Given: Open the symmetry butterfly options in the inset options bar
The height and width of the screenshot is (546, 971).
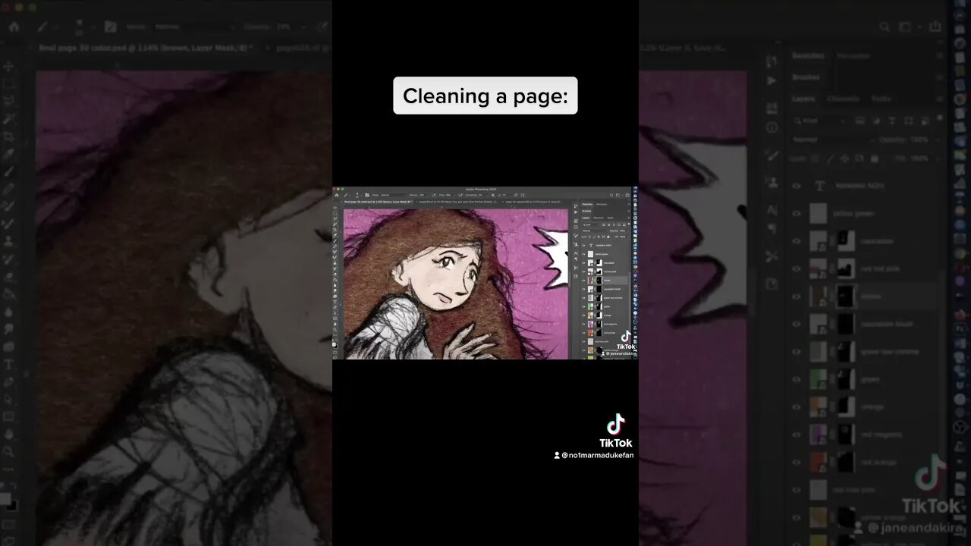Looking at the screenshot, I should pyautogui.click(x=523, y=195).
